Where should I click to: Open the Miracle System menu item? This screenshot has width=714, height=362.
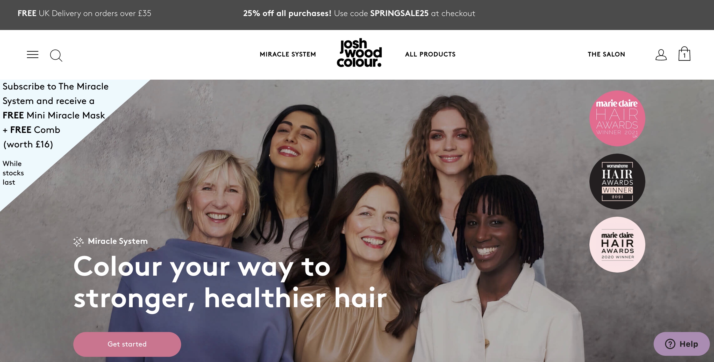point(288,54)
